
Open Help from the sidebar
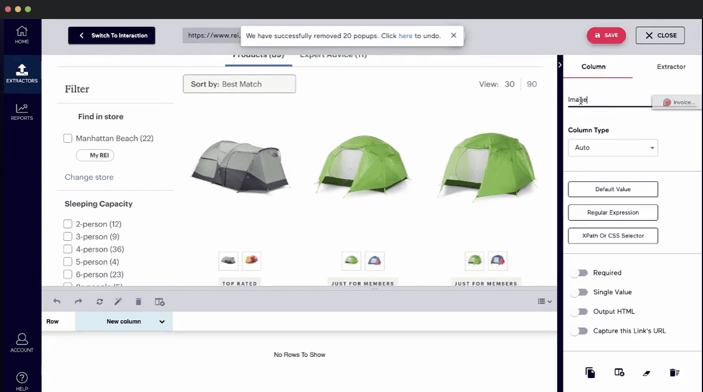22,381
